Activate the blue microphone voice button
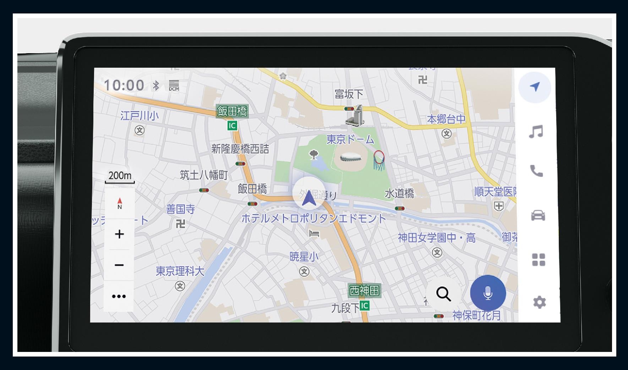This screenshot has width=628, height=370. click(x=488, y=293)
